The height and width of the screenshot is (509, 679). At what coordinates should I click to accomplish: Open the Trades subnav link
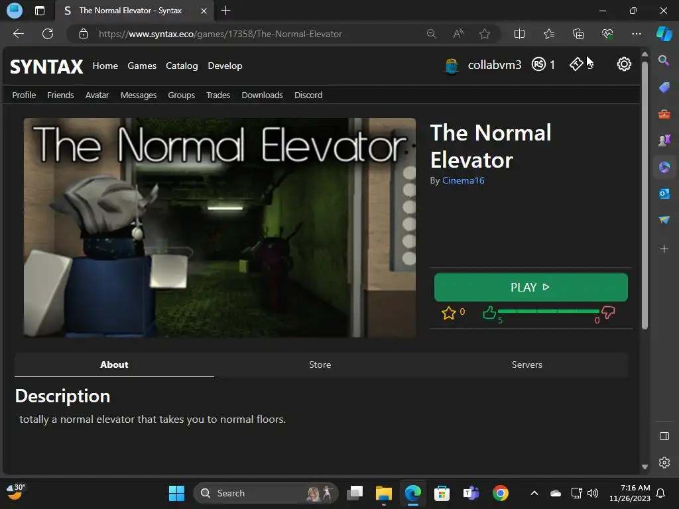[217, 95]
